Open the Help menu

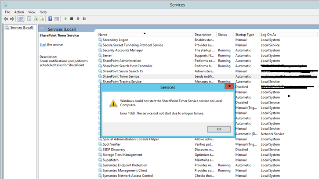point(43,12)
